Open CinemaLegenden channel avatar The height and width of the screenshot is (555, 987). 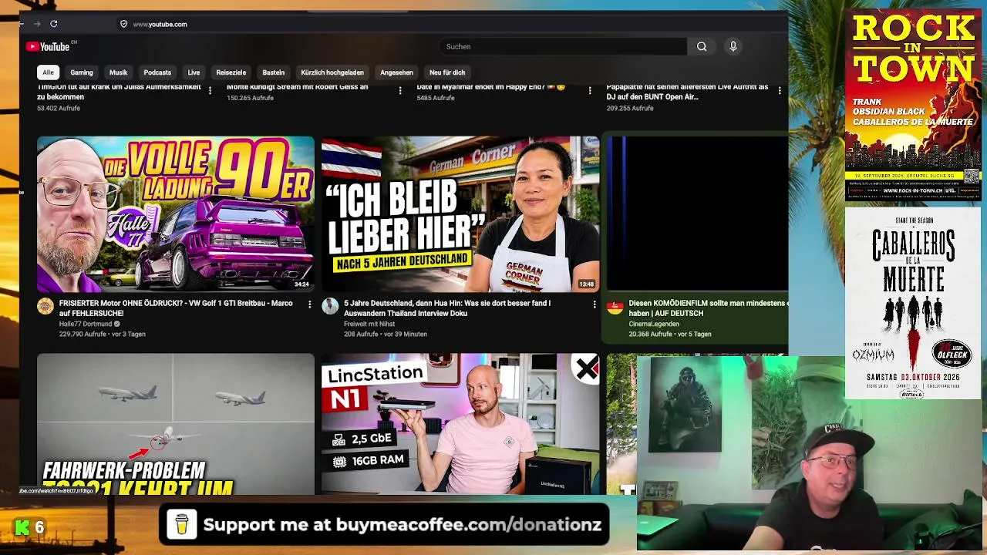click(x=615, y=306)
